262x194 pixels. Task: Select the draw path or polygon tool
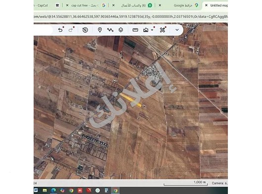[110, 30]
